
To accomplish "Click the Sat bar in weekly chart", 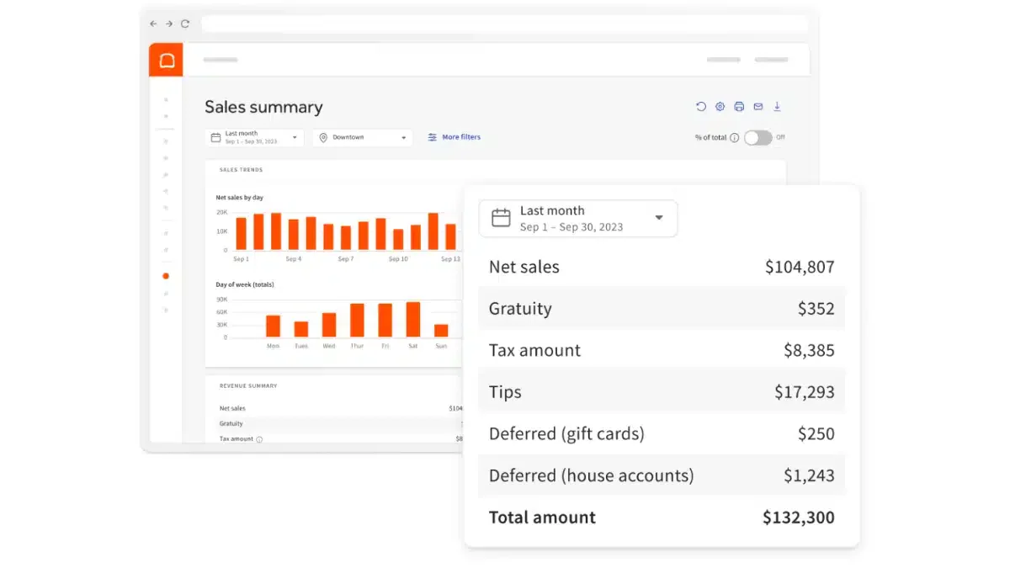I will click(413, 320).
